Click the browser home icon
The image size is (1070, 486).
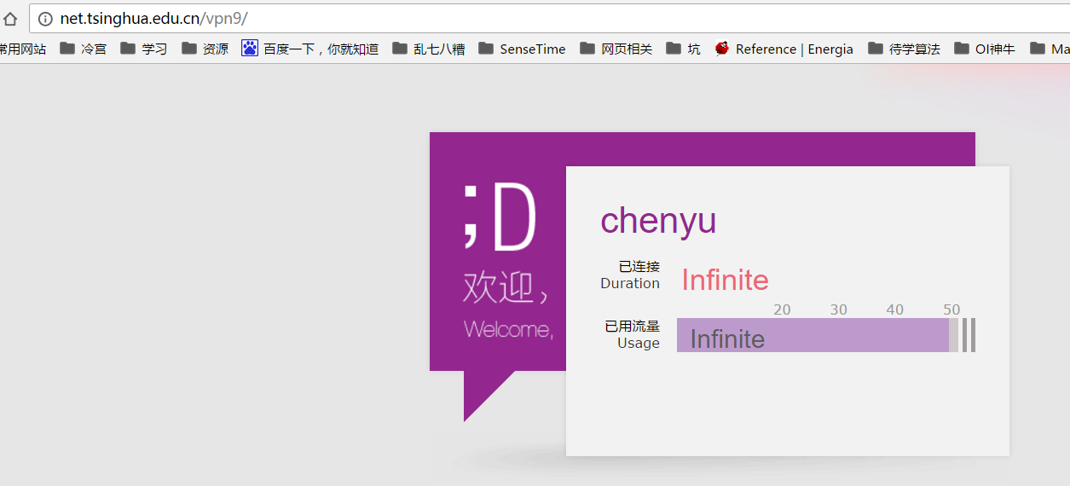(x=10, y=19)
